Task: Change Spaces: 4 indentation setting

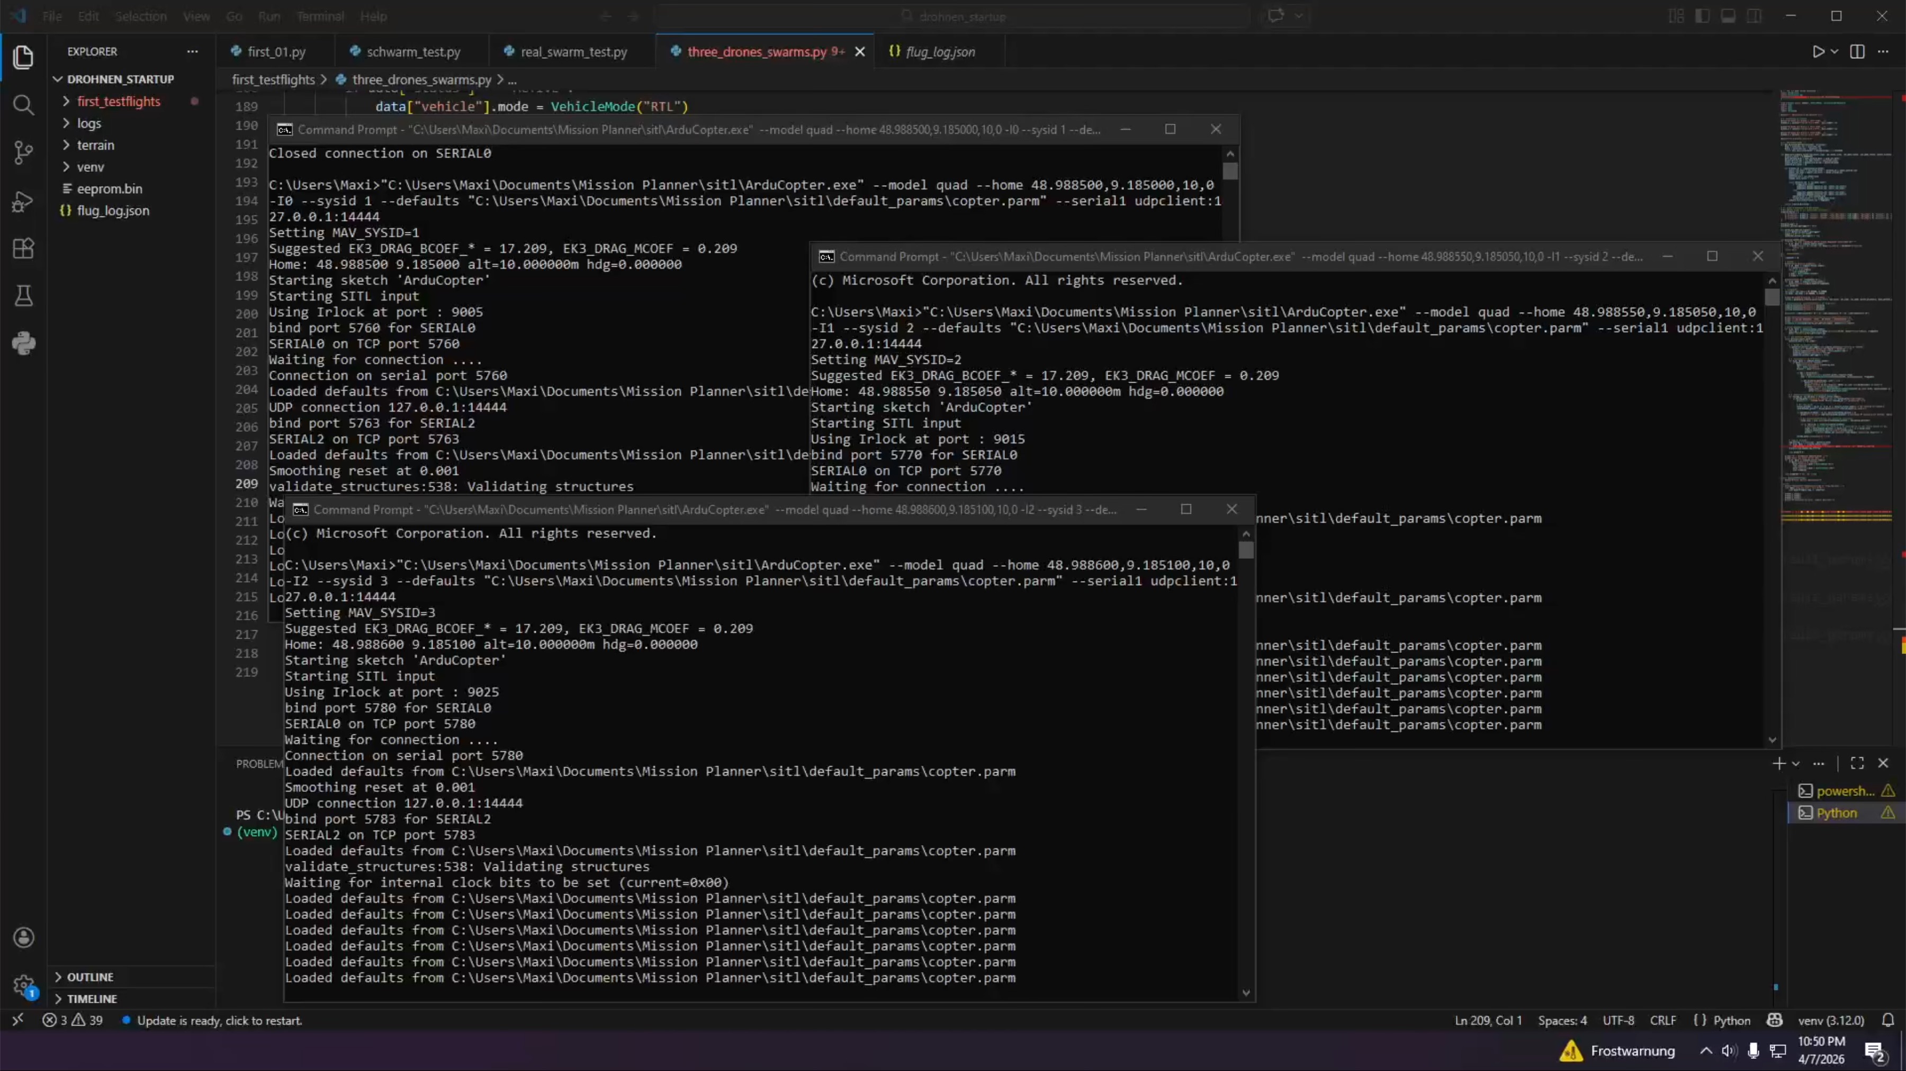Action: [x=1562, y=1021]
